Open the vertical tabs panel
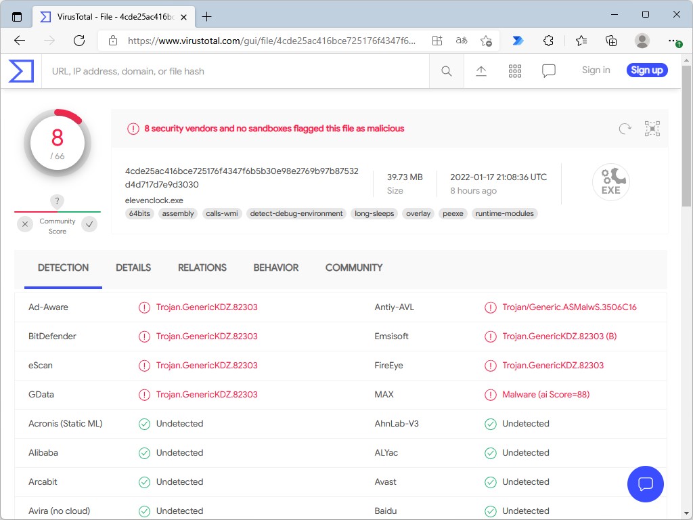Viewport: 693px width, 520px height. pyautogui.click(x=16, y=16)
